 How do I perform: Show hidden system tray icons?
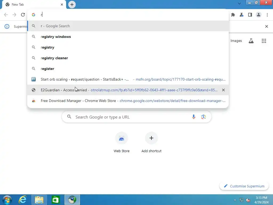click(235, 200)
